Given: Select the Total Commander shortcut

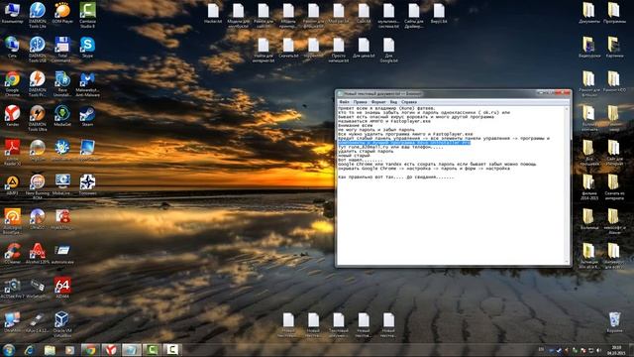Looking at the screenshot, I should (62, 50).
